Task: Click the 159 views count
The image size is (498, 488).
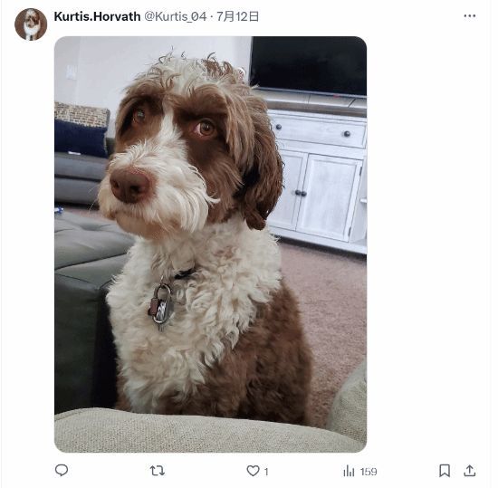Action: (369, 472)
